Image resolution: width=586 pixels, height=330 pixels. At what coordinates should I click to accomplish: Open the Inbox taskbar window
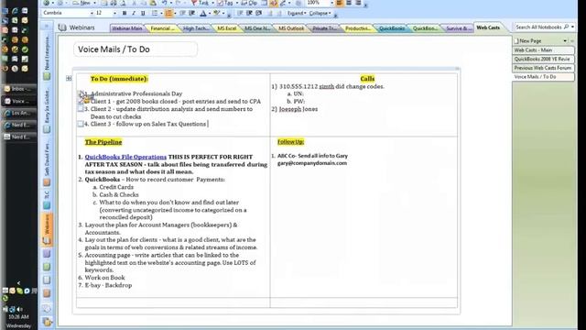tap(19, 89)
